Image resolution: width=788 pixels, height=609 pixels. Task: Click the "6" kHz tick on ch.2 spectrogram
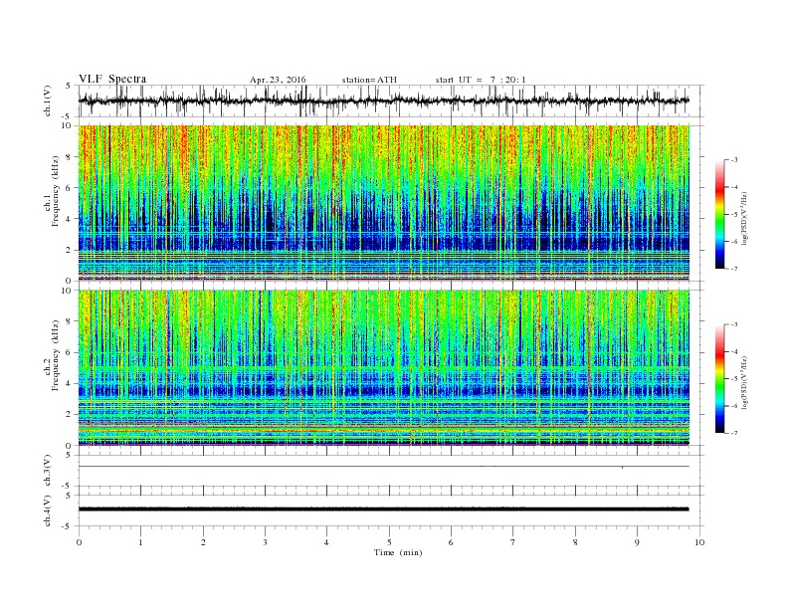coord(70,352)
